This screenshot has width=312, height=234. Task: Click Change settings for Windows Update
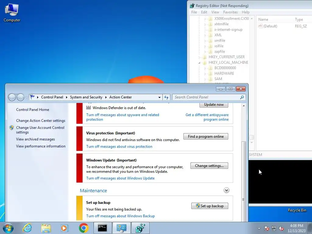[x=209, y=166]
